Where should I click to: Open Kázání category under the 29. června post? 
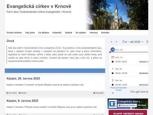click(x=24, y=93)
